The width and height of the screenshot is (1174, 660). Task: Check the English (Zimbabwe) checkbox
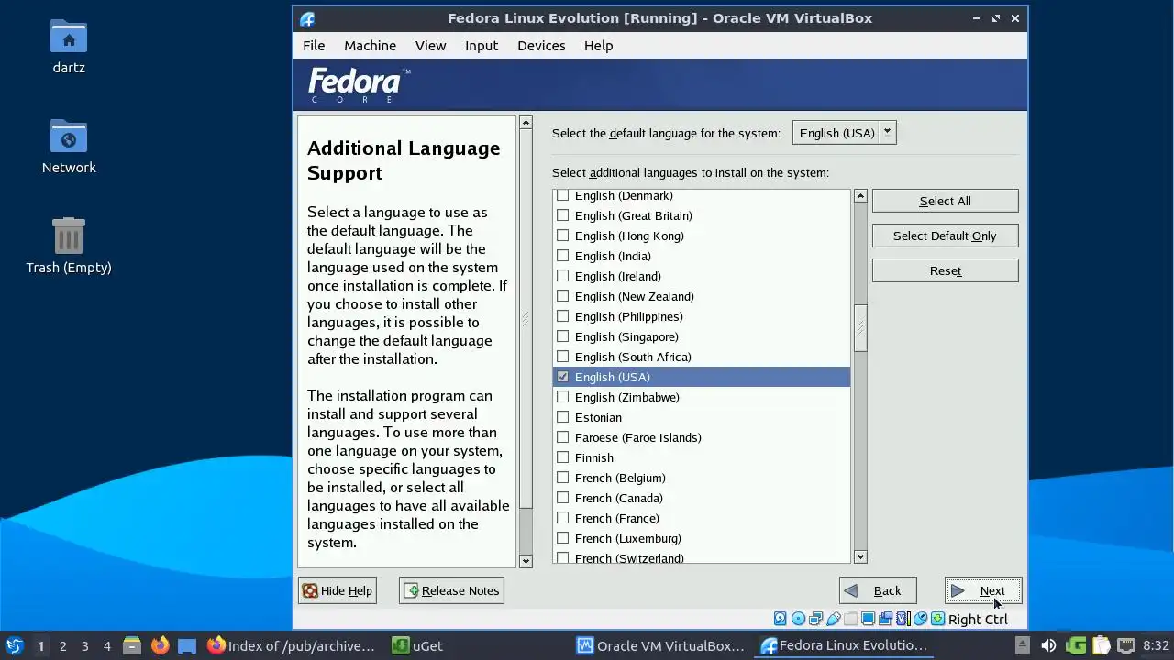pos(563,397)
